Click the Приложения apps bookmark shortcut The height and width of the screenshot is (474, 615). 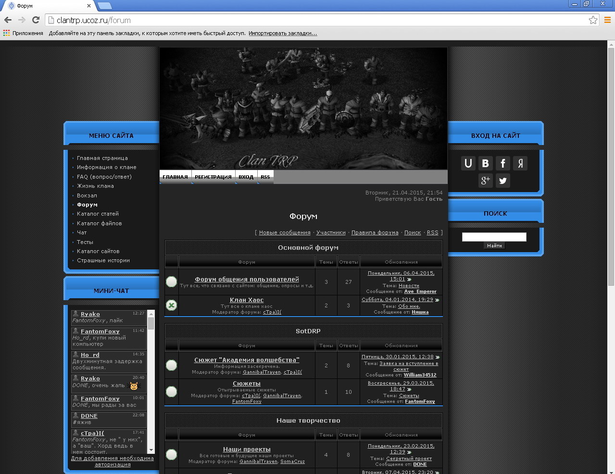click(x=23, y=33)
